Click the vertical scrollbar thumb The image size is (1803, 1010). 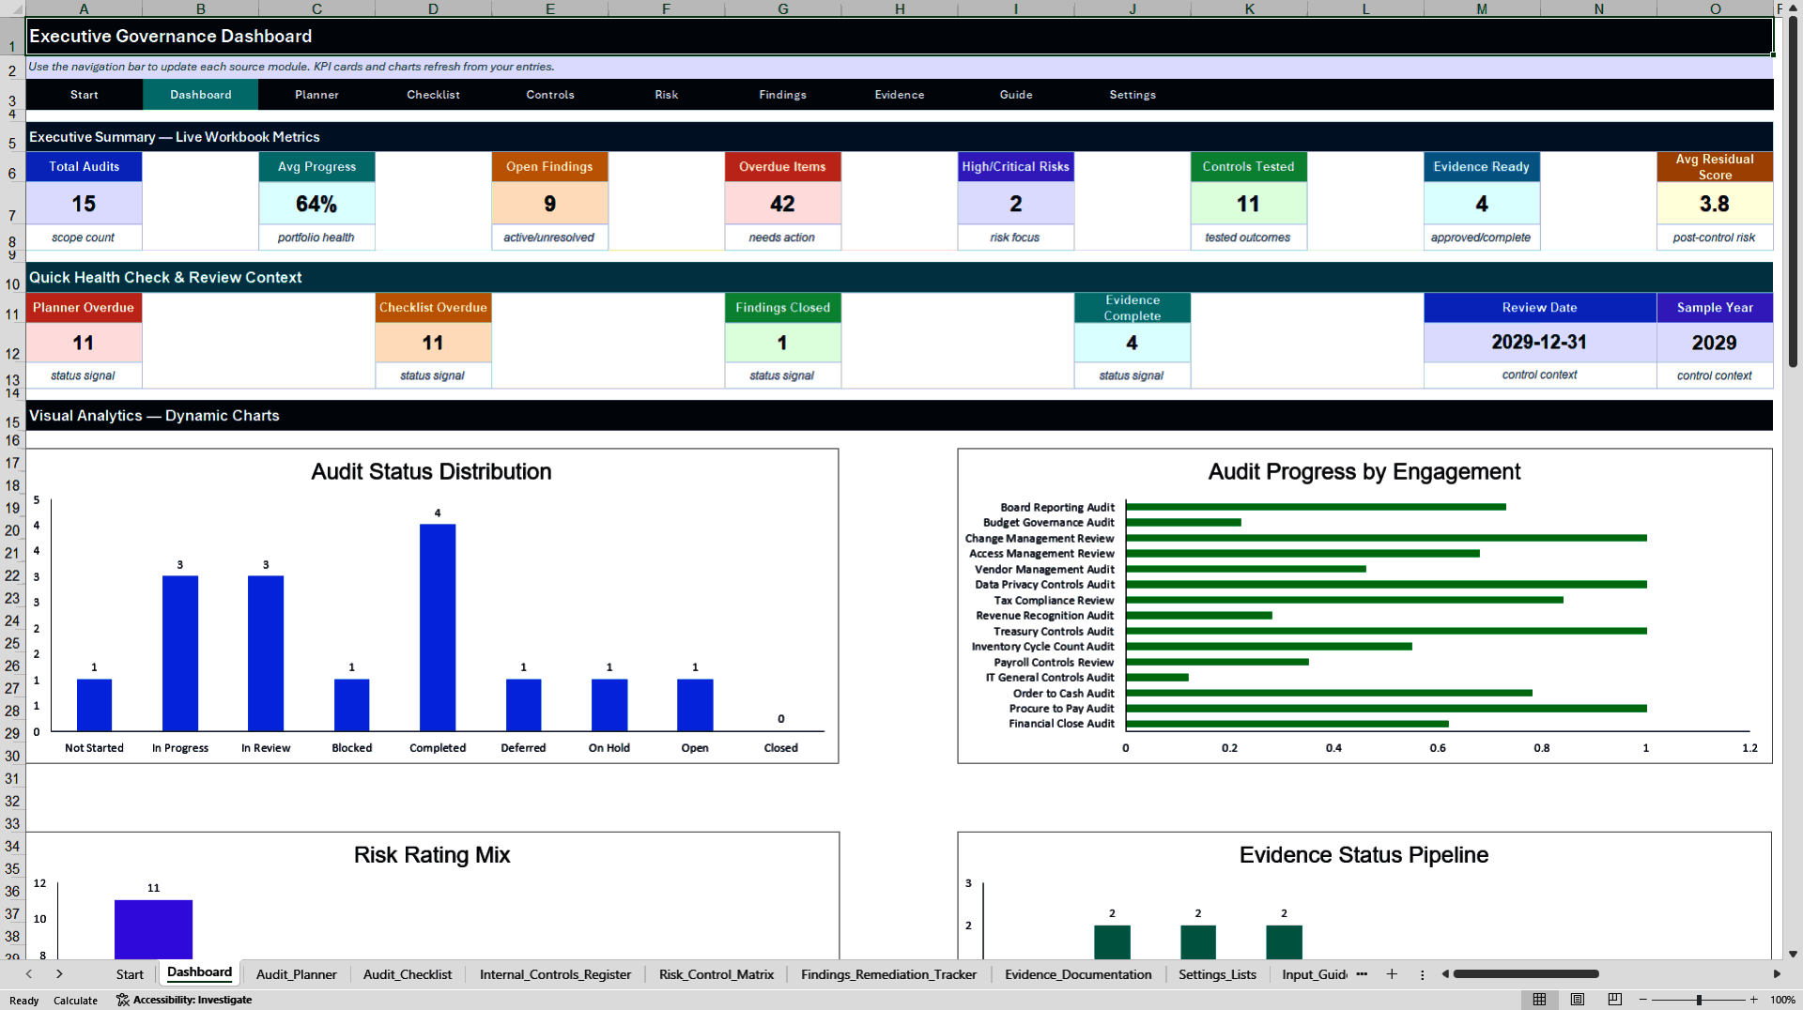(x=1793, y=191)
